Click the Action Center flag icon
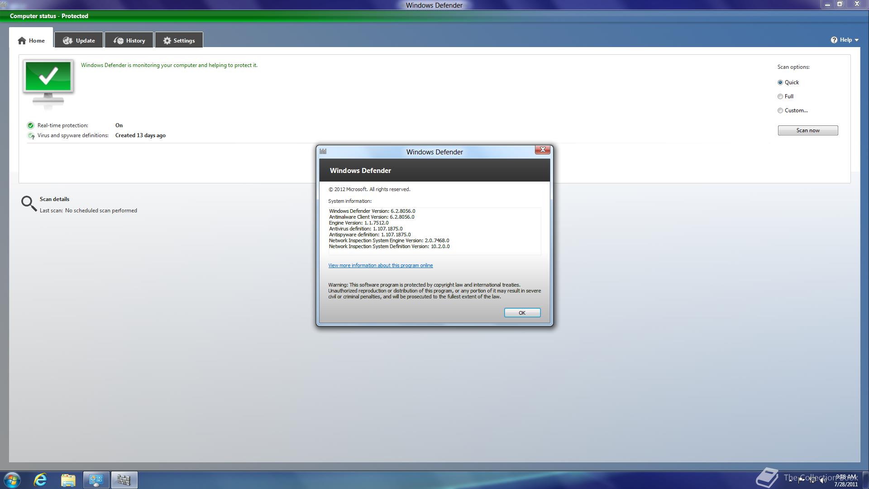The width and height of the screenshot is (869, 489). (x=801, y=480)
